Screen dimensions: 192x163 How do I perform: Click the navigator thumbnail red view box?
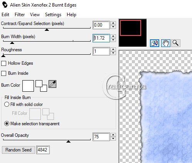point(130,28)
